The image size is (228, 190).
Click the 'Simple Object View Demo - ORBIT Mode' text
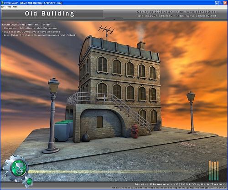click(26, 25)
